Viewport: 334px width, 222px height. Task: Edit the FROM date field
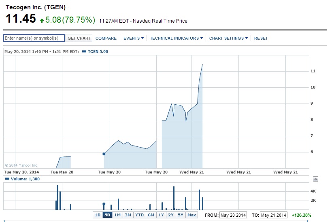(233, 215)
